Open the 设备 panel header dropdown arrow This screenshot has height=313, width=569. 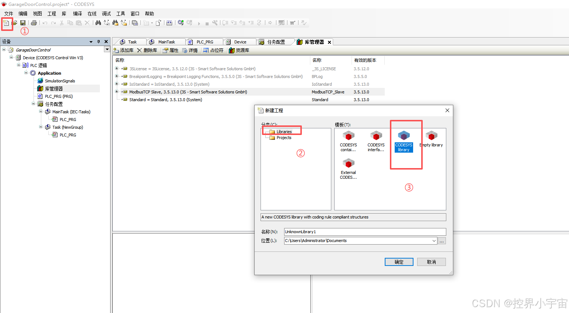click(x=91, y=42)
